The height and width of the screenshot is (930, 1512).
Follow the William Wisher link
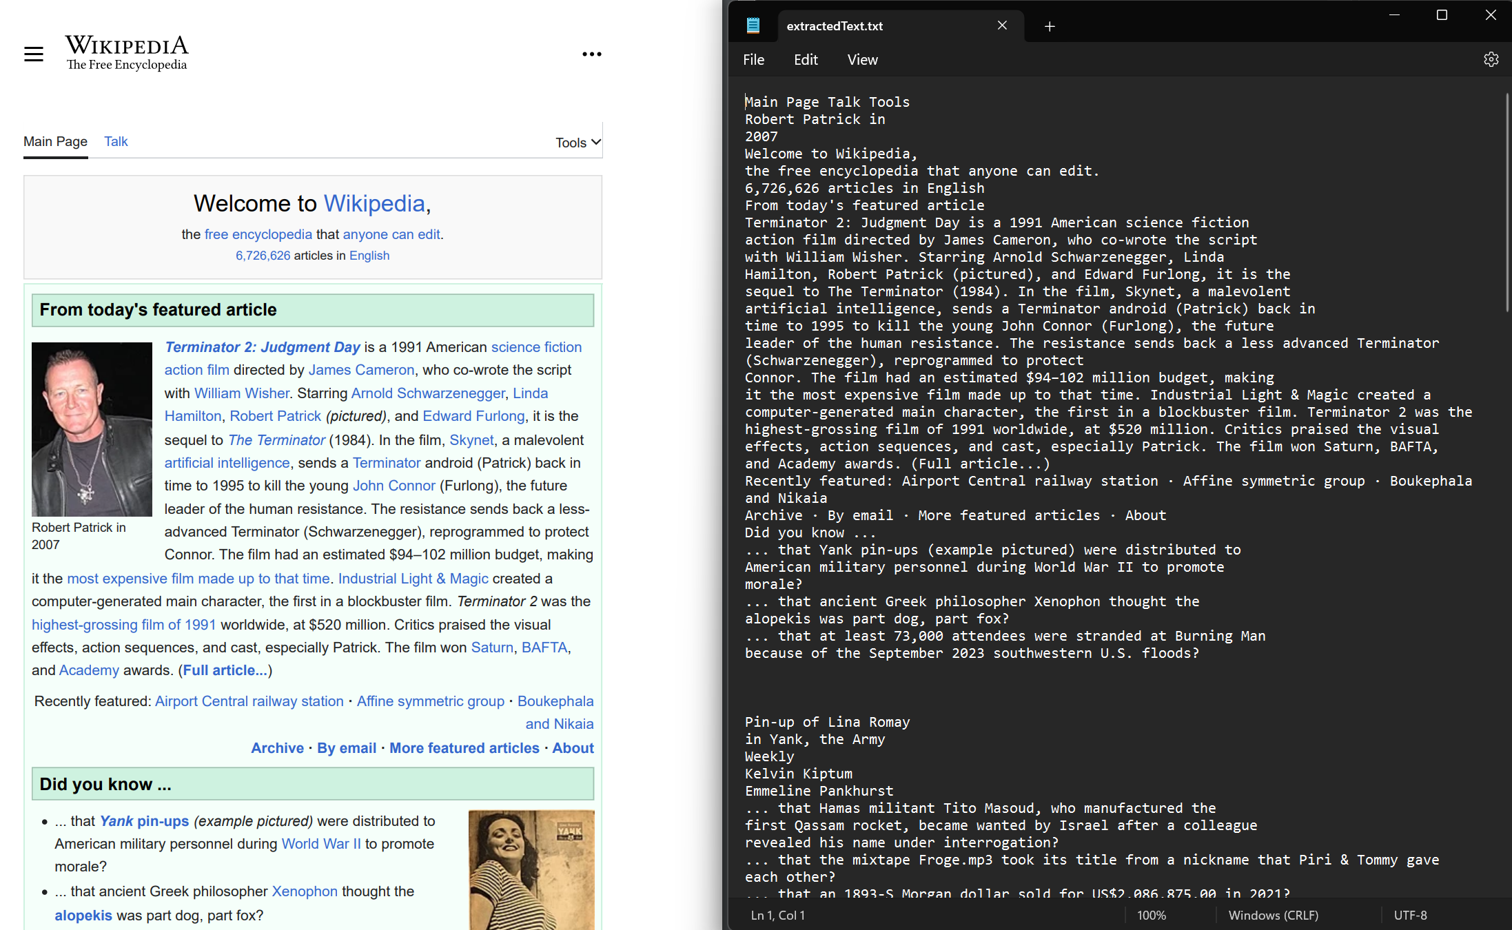242,393
